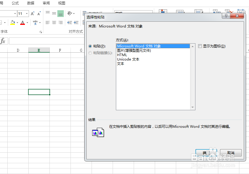The height and width of the screenshot is (174, 249).
Task: Open the 公式 ribbon tab
Action: (x=15, y=3)
